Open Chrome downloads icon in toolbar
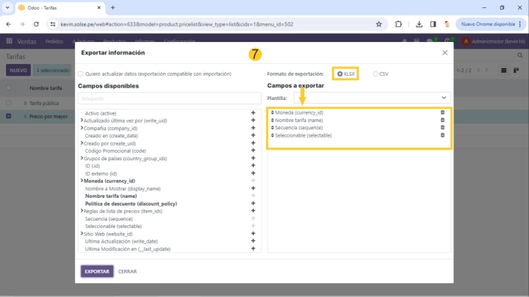 point(418,24)
